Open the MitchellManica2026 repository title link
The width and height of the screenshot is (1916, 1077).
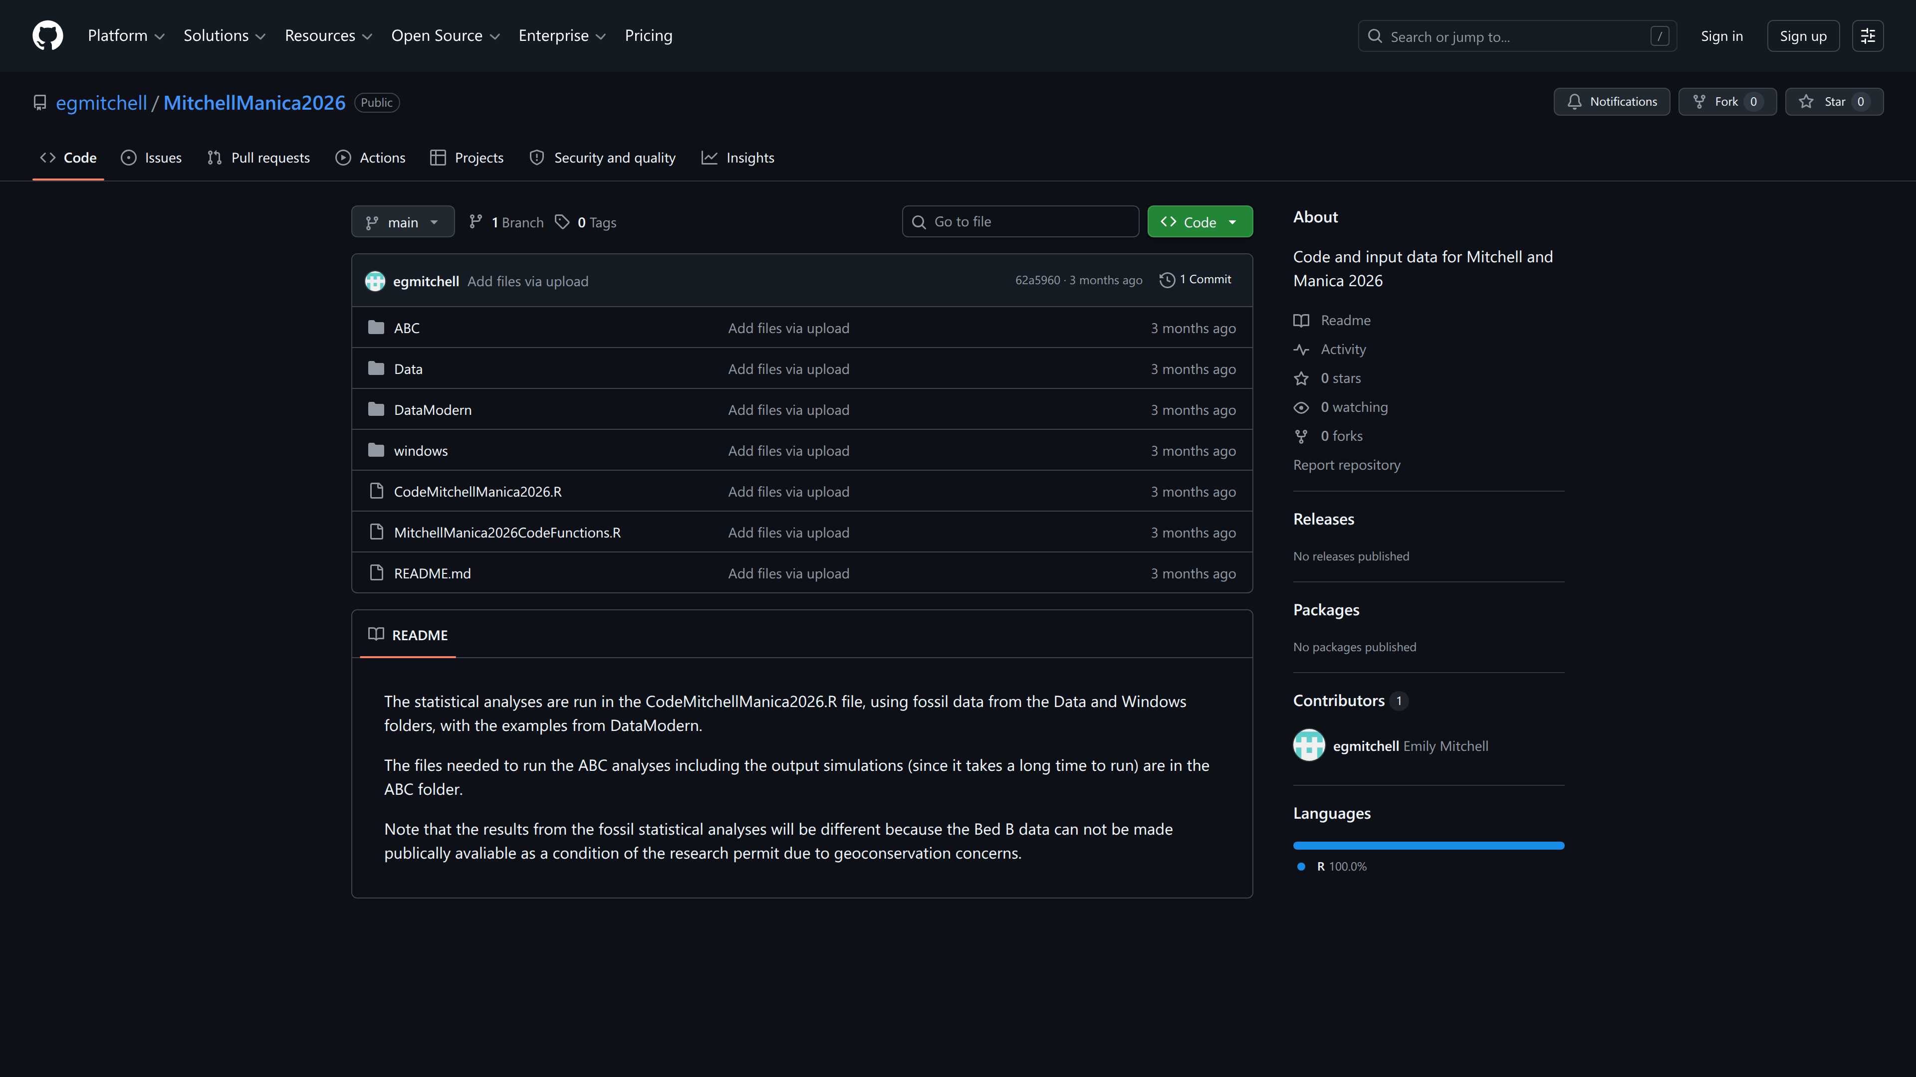(253, 103)
